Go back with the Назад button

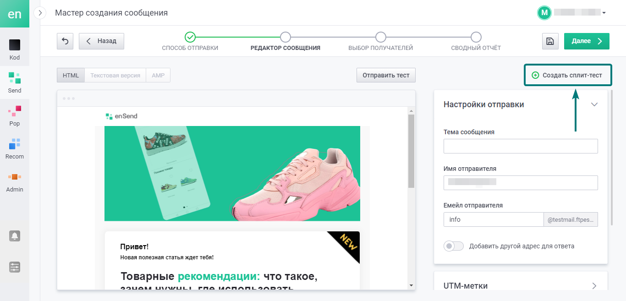coord(101,41)
